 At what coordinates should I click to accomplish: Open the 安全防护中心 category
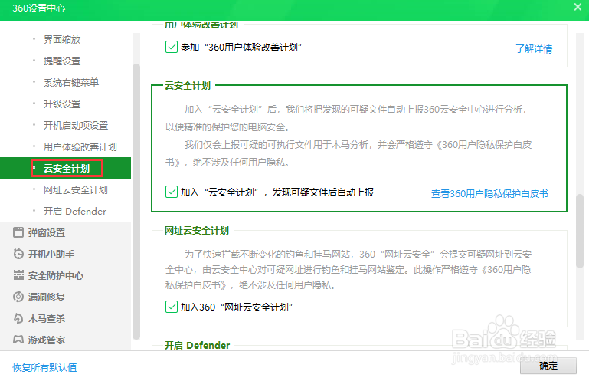(x=56, y=275)
